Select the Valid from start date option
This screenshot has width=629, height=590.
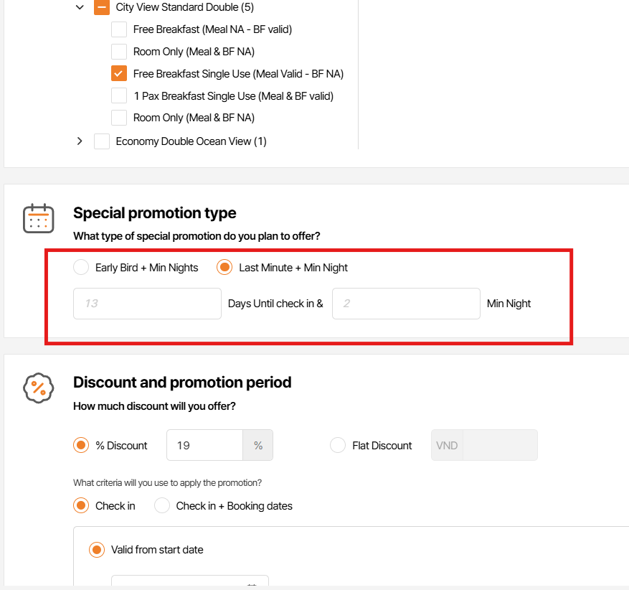(97, 550)
